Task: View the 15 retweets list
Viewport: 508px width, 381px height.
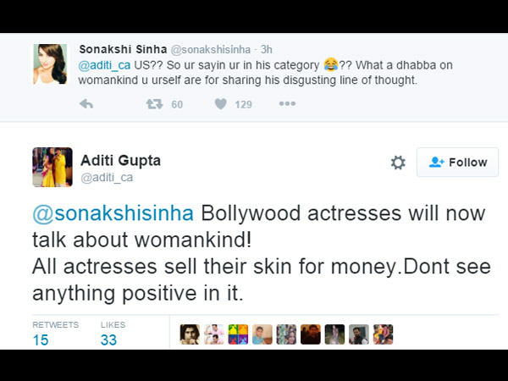Action: 41,340
